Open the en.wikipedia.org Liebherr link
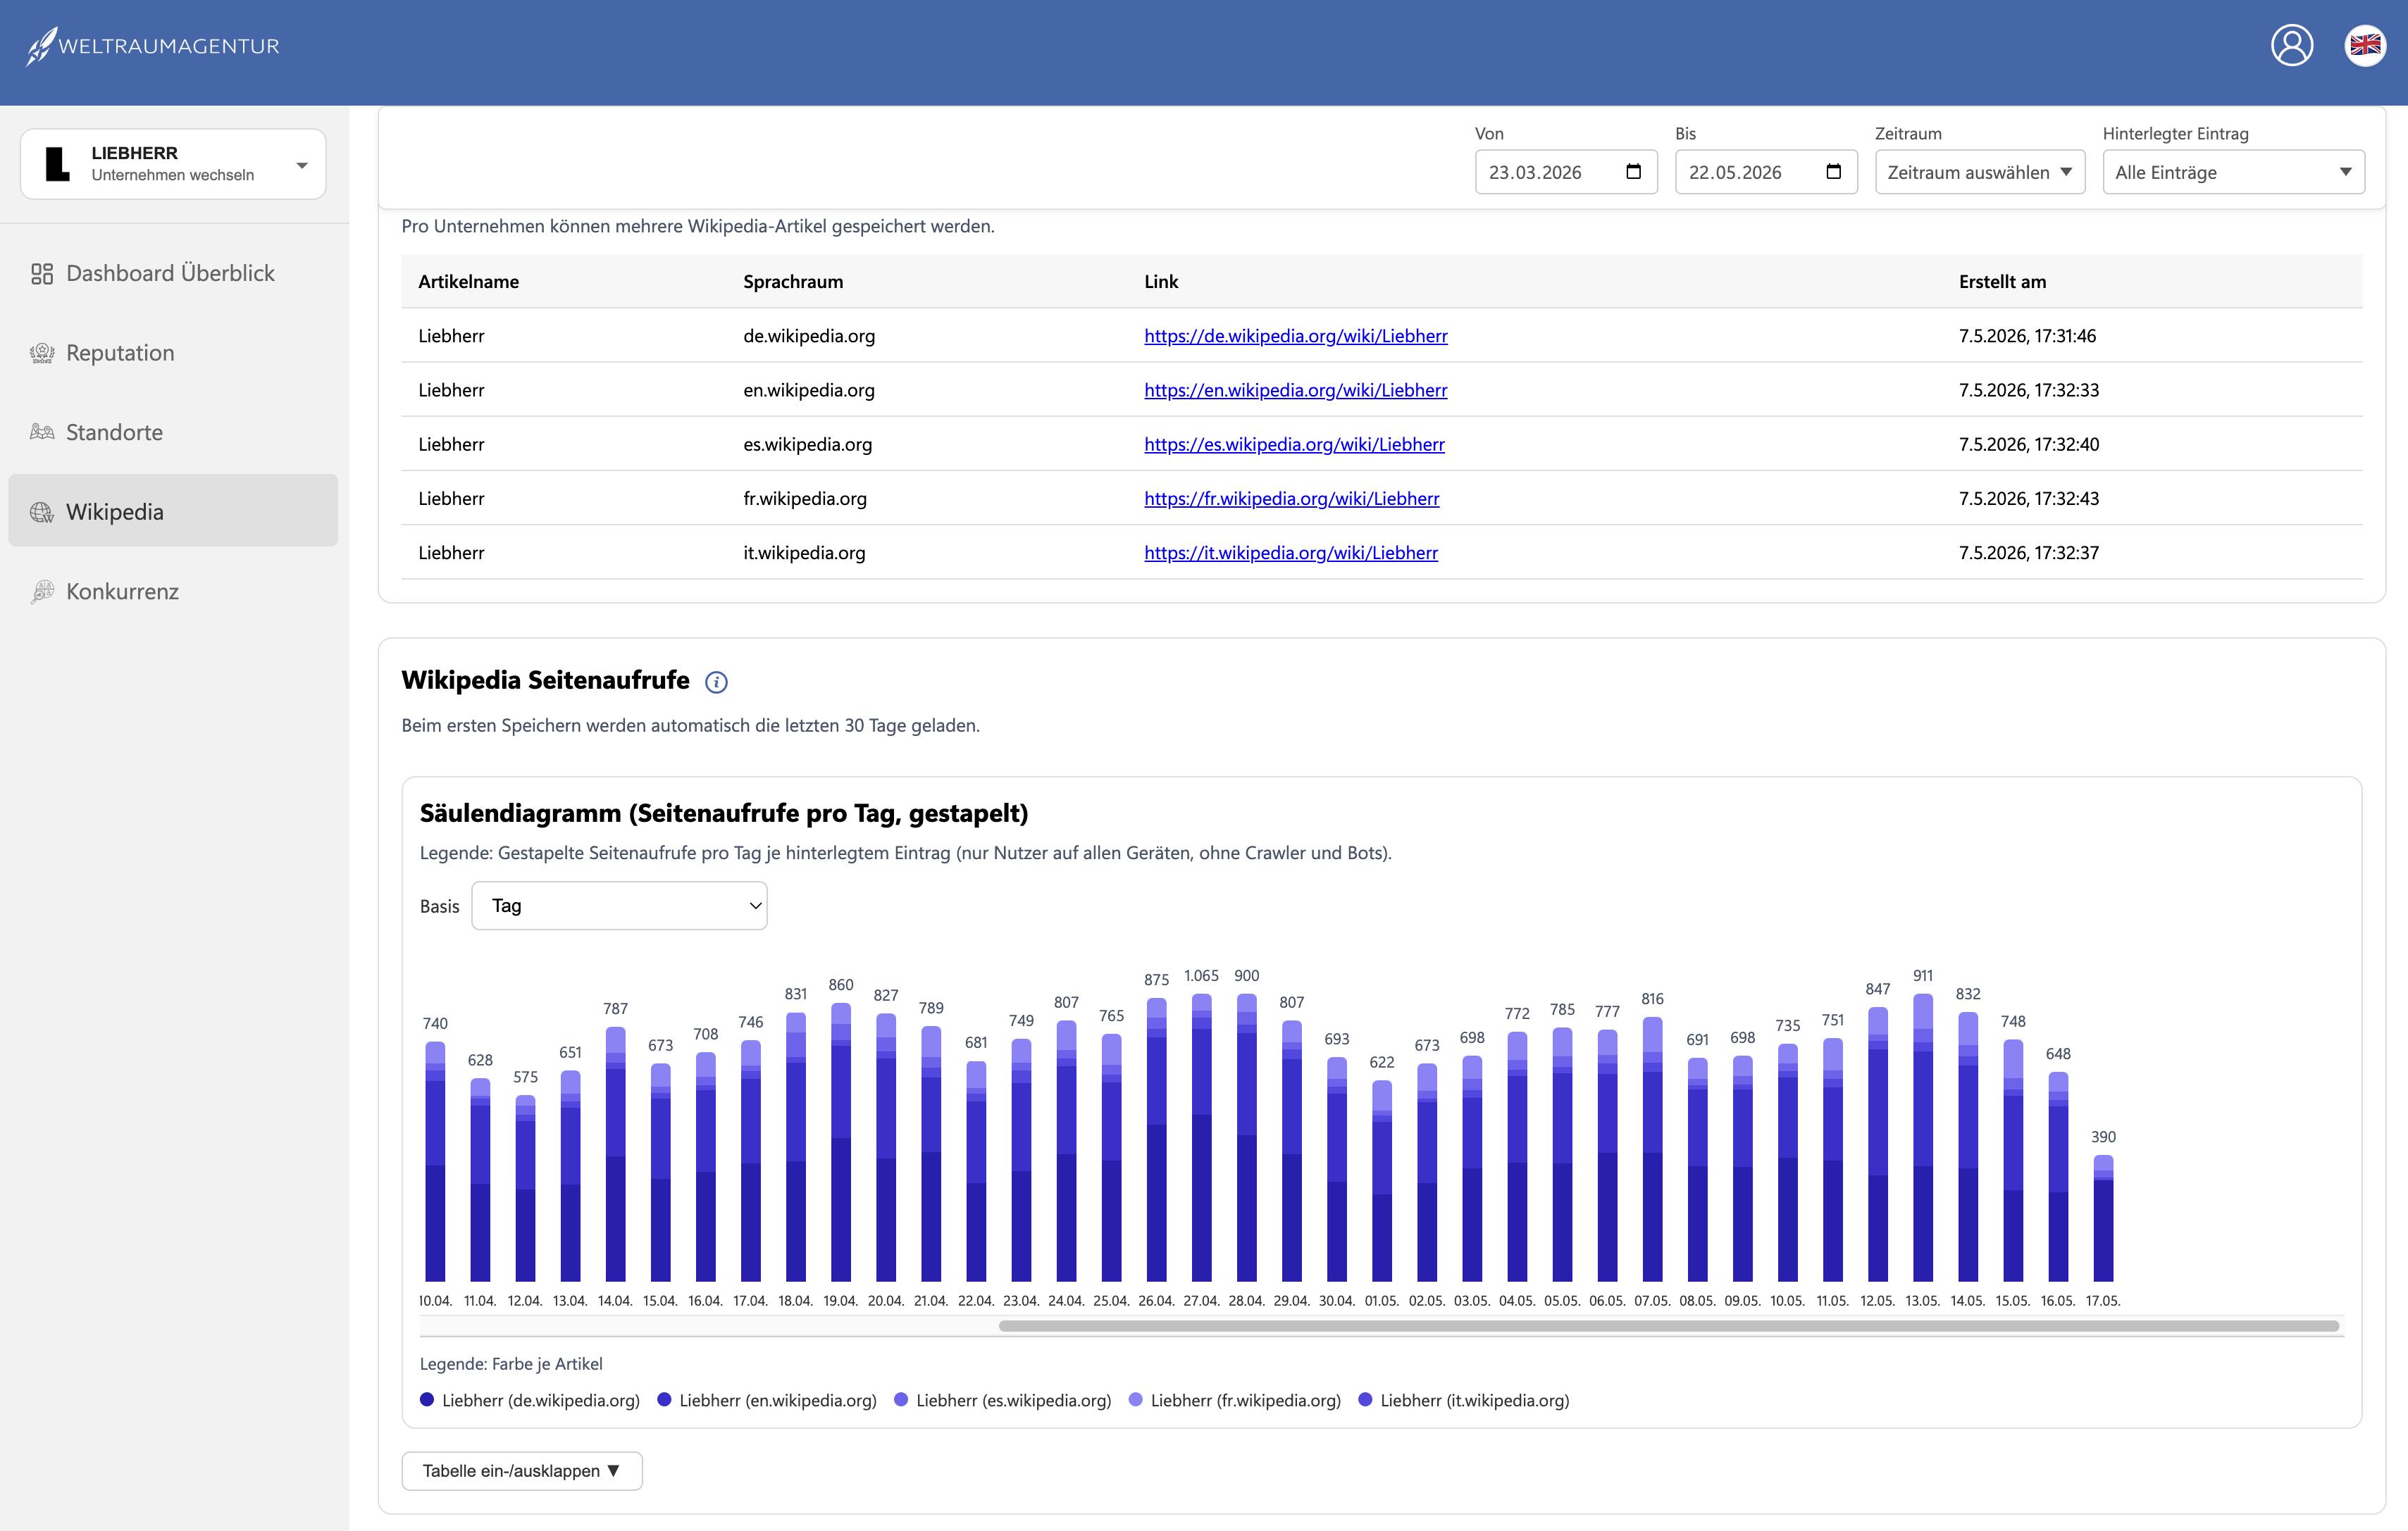 click(1295, 389)
